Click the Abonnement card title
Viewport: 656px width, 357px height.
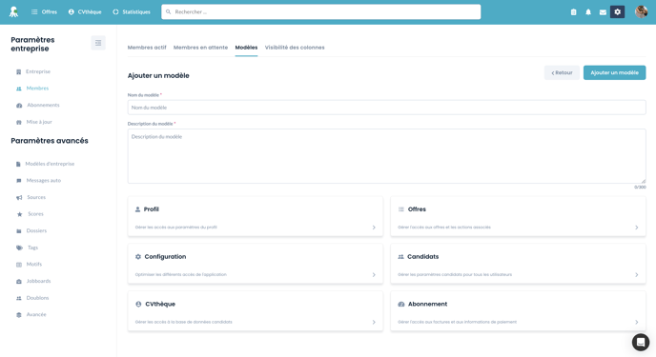[x=427, y=304]
